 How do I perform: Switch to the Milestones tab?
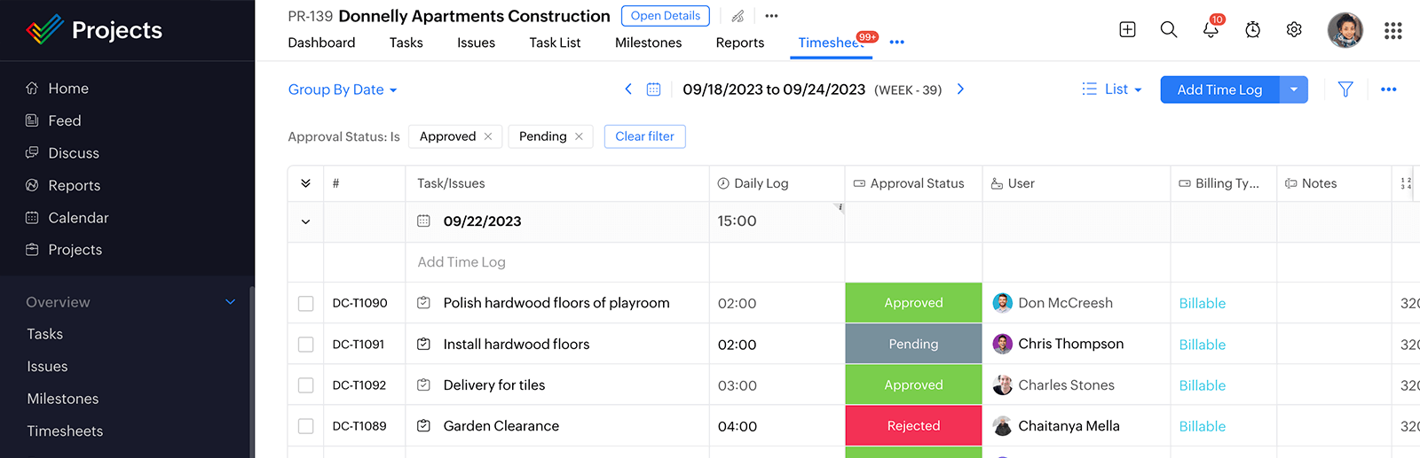pyautogui.click(x=648, y=43)
